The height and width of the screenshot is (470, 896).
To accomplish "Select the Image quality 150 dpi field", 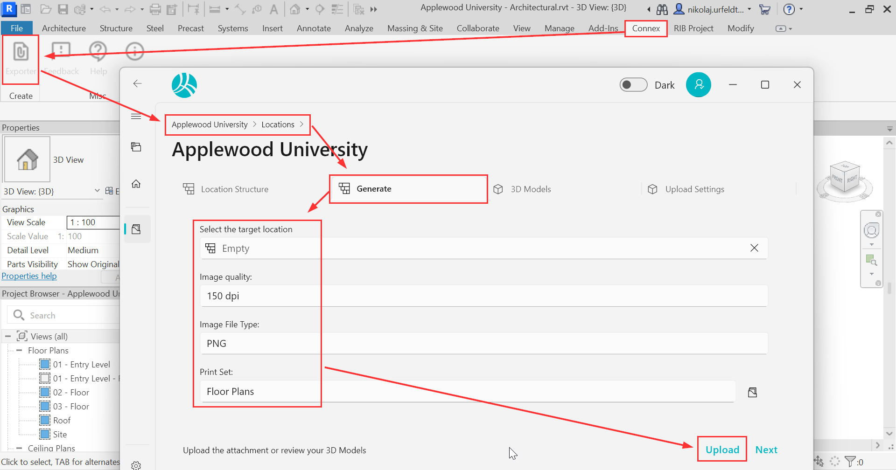I will (483, 296).
